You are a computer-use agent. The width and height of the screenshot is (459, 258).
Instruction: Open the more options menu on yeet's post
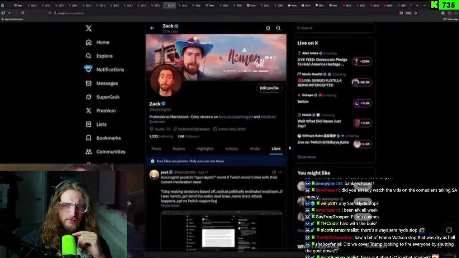tap(280, 172)
